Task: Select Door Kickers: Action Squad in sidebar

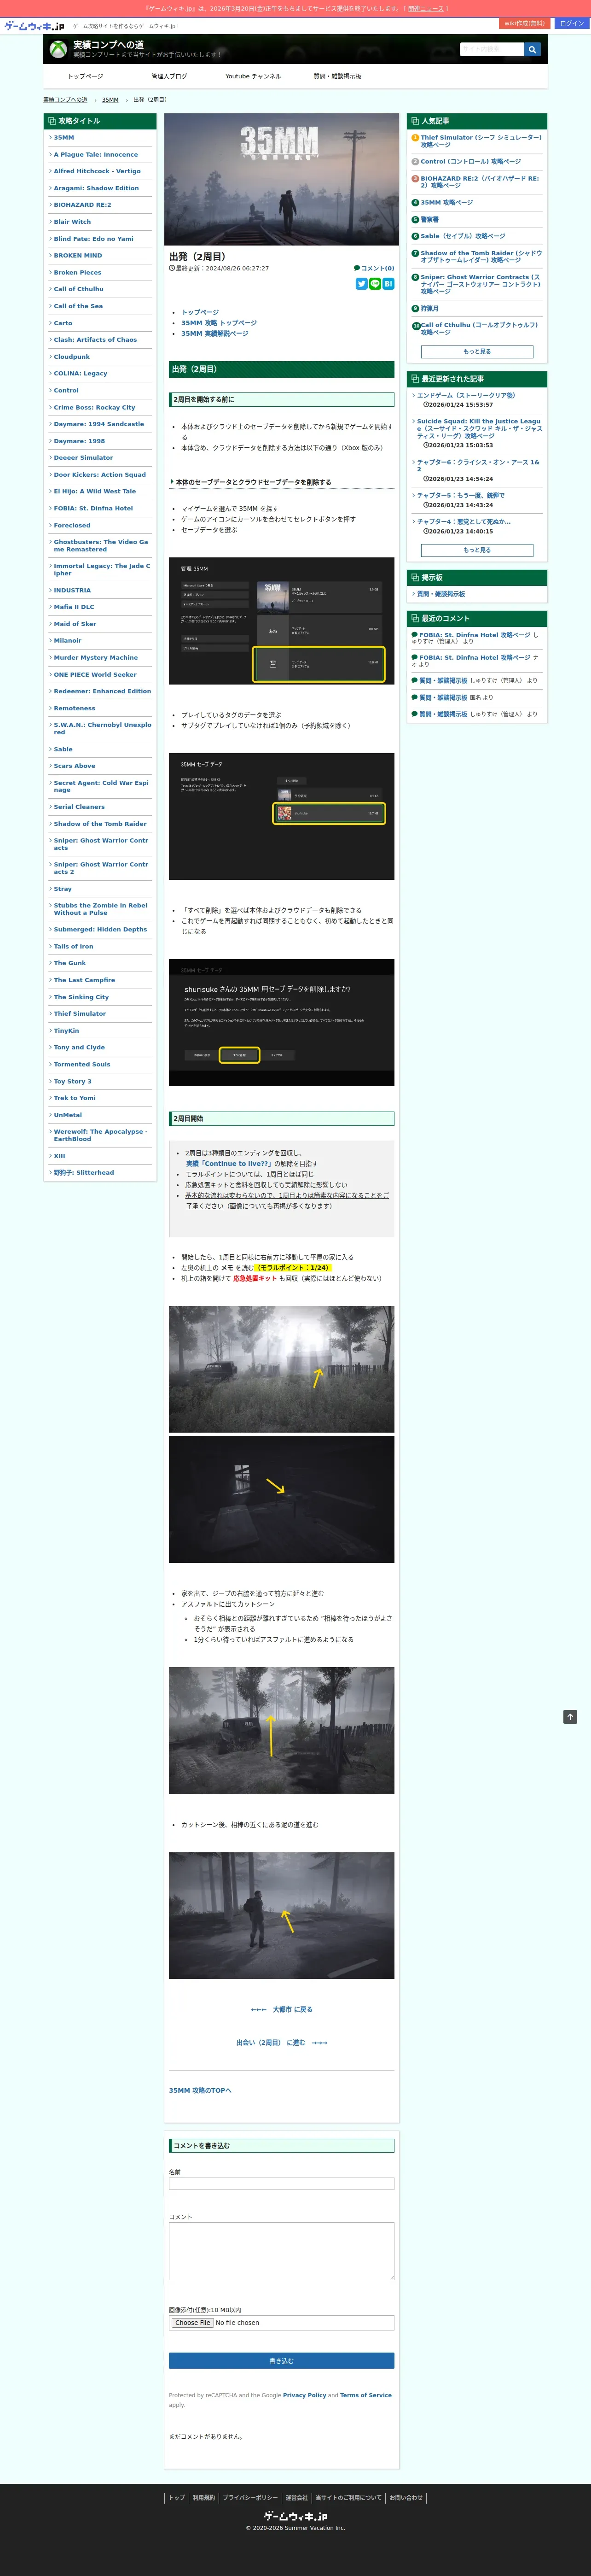Action: (100, 475)
